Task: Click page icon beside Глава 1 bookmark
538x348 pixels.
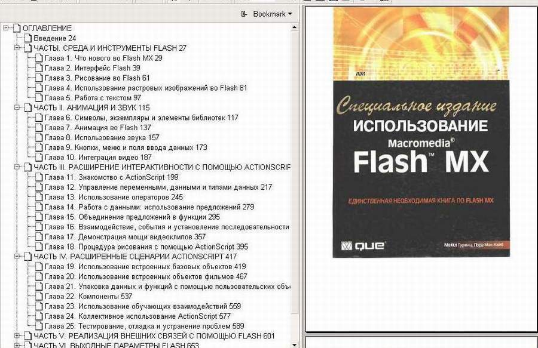Action: tap(39, 58)
